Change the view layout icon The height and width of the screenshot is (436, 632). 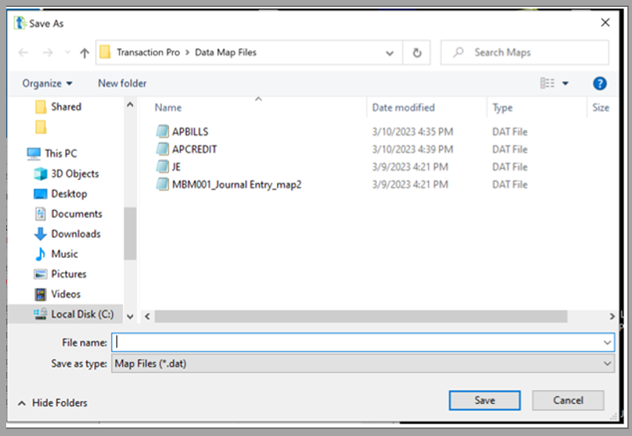pos(547,83)
